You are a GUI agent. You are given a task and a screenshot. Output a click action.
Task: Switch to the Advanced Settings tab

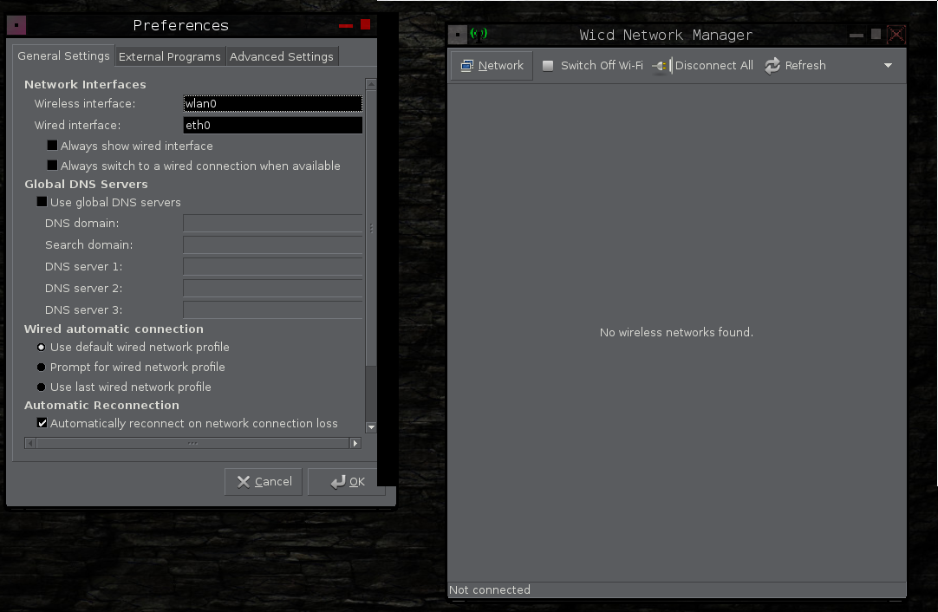pyautogui.click(x=282, y=56)
